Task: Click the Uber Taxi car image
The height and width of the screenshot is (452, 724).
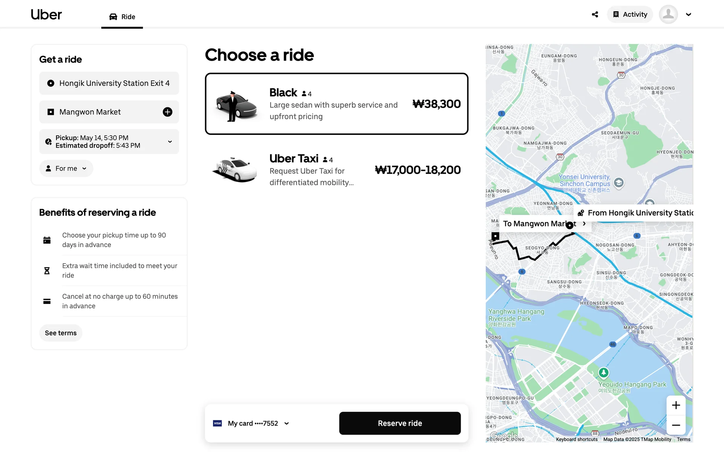Action: tap(235, 170)
